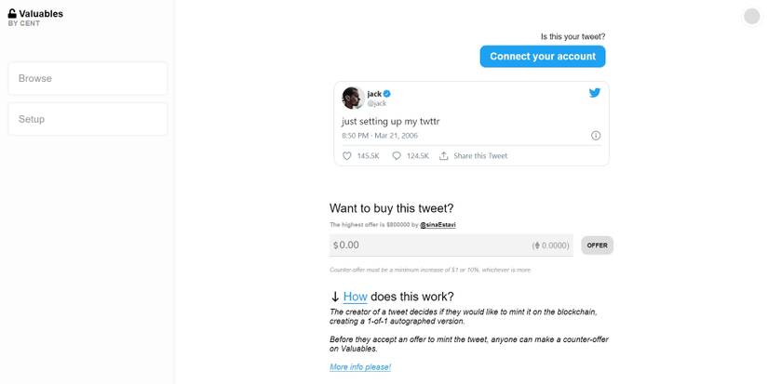Open the Browse menu item
Screen dimensions: 768x384
[x=88, y=78]
